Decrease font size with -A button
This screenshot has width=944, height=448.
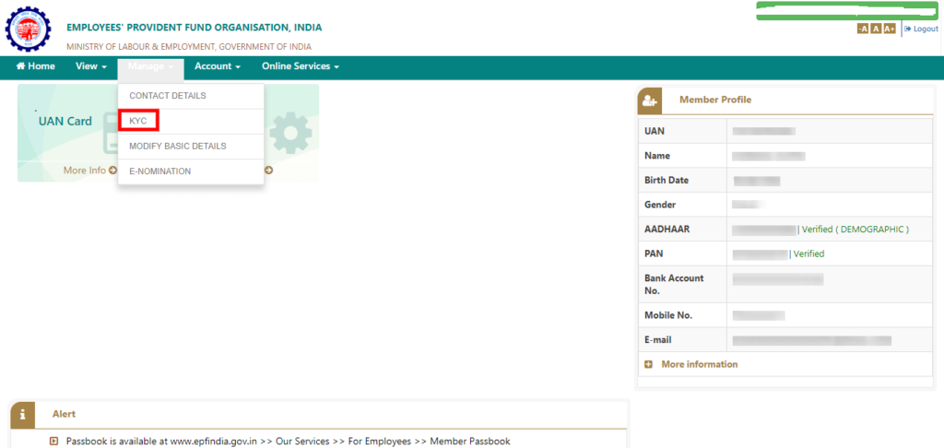pyautogui.click(x=863, y=29)
